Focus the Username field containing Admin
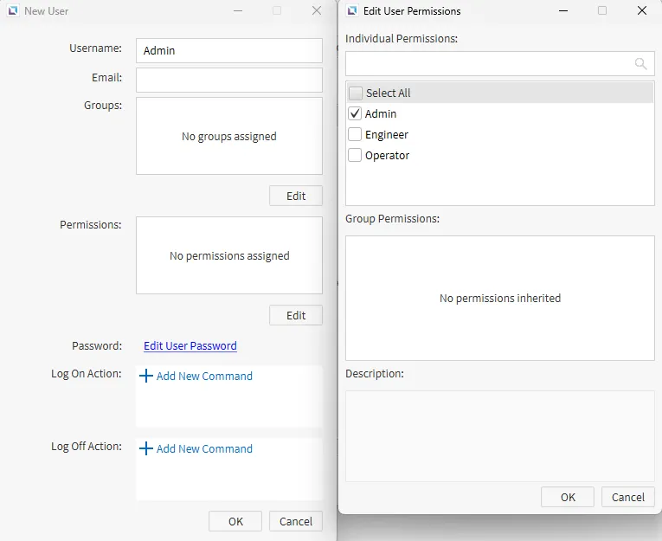The image size is (662, 541). click(x=229, y=51)
